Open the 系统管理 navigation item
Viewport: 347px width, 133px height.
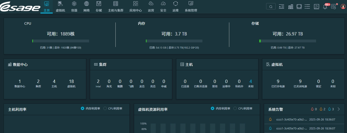(191, 7)
